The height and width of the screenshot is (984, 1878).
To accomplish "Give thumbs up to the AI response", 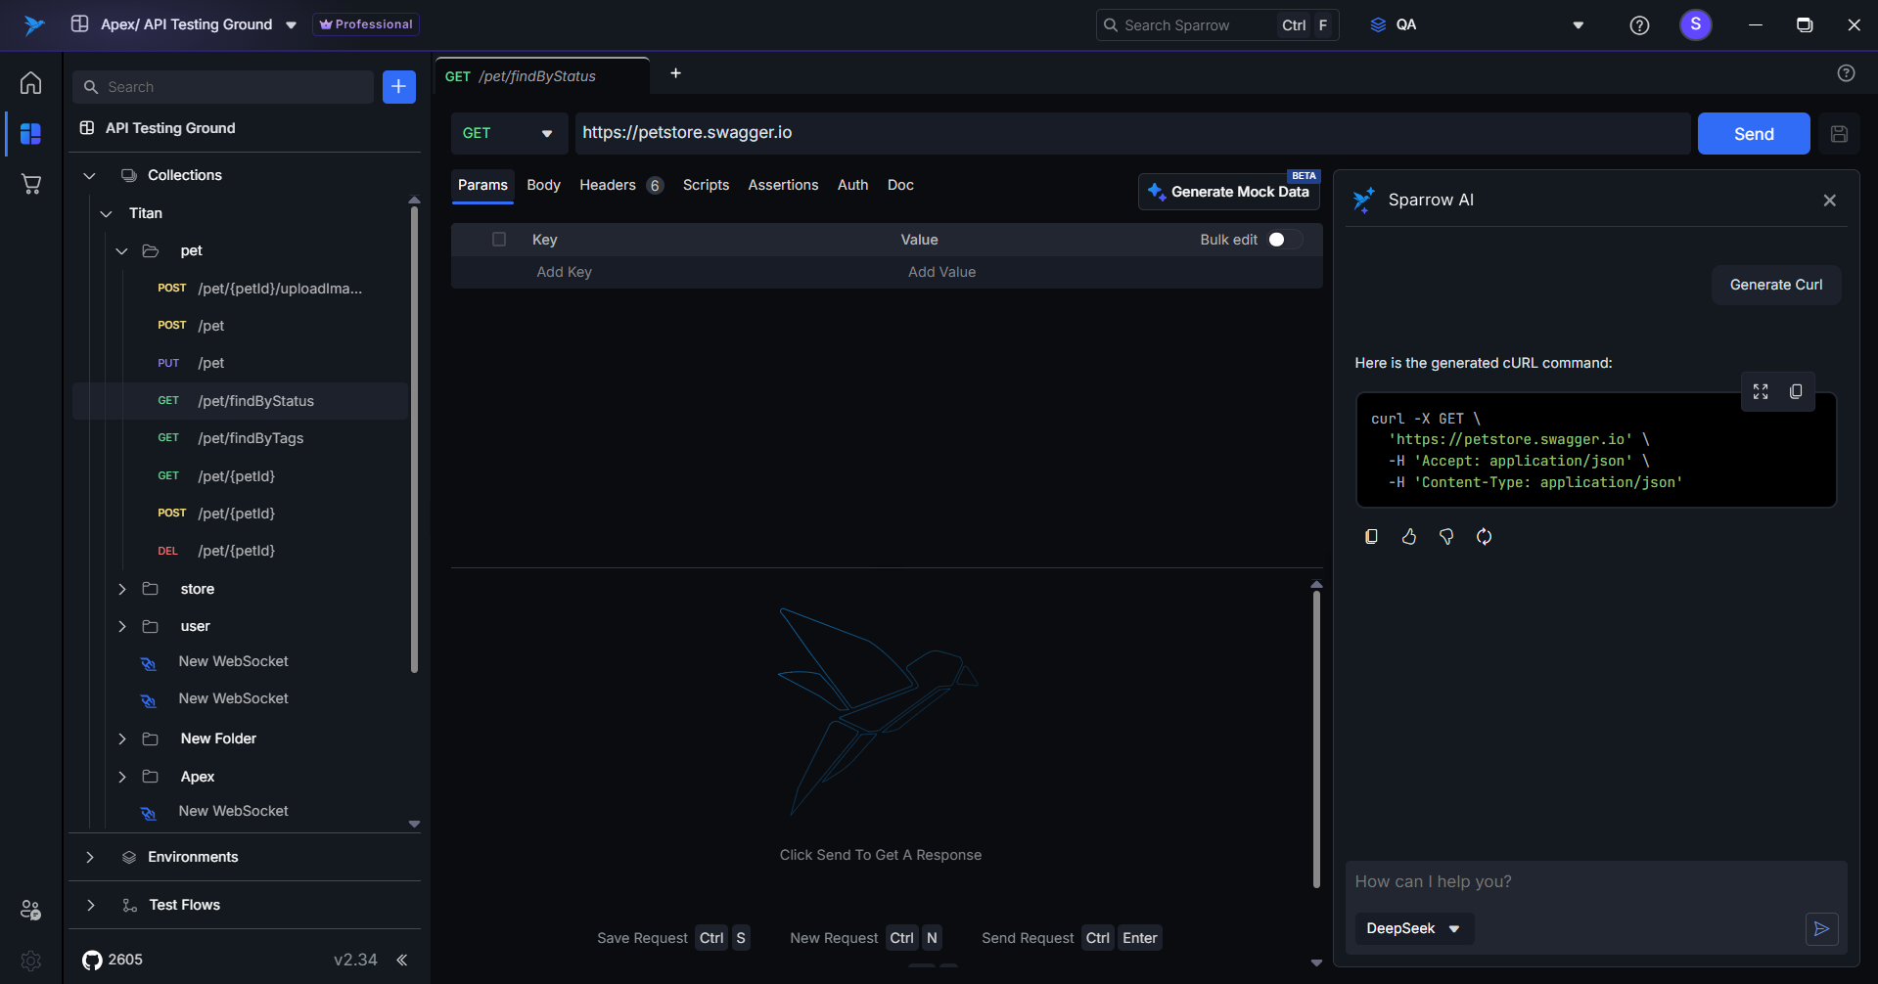I will 1409,536.
